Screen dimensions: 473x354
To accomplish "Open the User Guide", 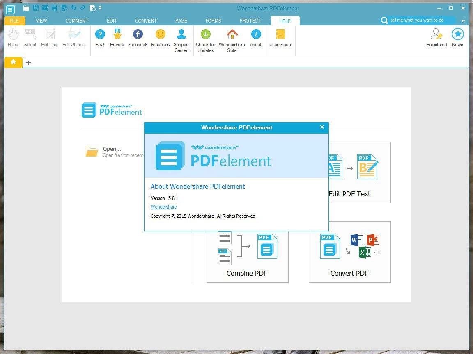I will click(280, 38).
